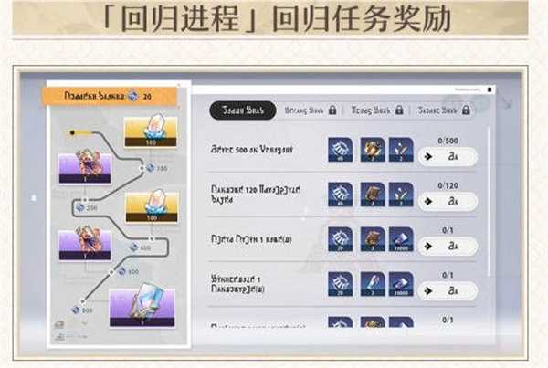Click the blue vial reward icon in the fourth task row
Viewport: 548px width, 368px height.
(373, 284)
